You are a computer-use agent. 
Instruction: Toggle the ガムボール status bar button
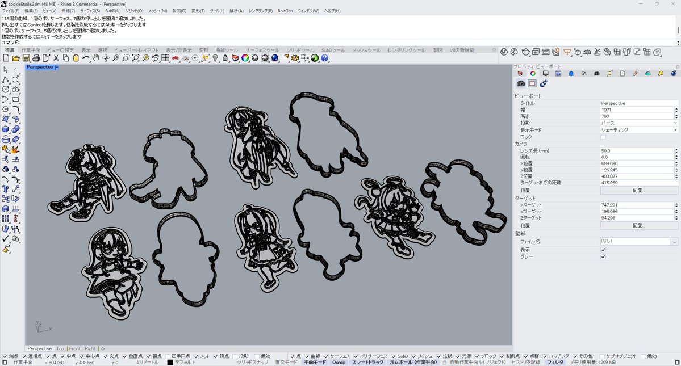pos(412,362)
